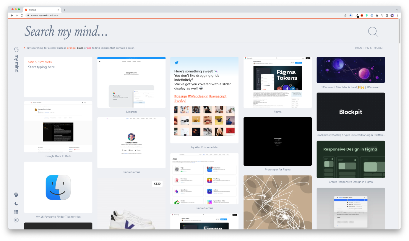409x241 pixels.
Task: Switch layout with the grid view icon
Action: click(x=16, y=212)
